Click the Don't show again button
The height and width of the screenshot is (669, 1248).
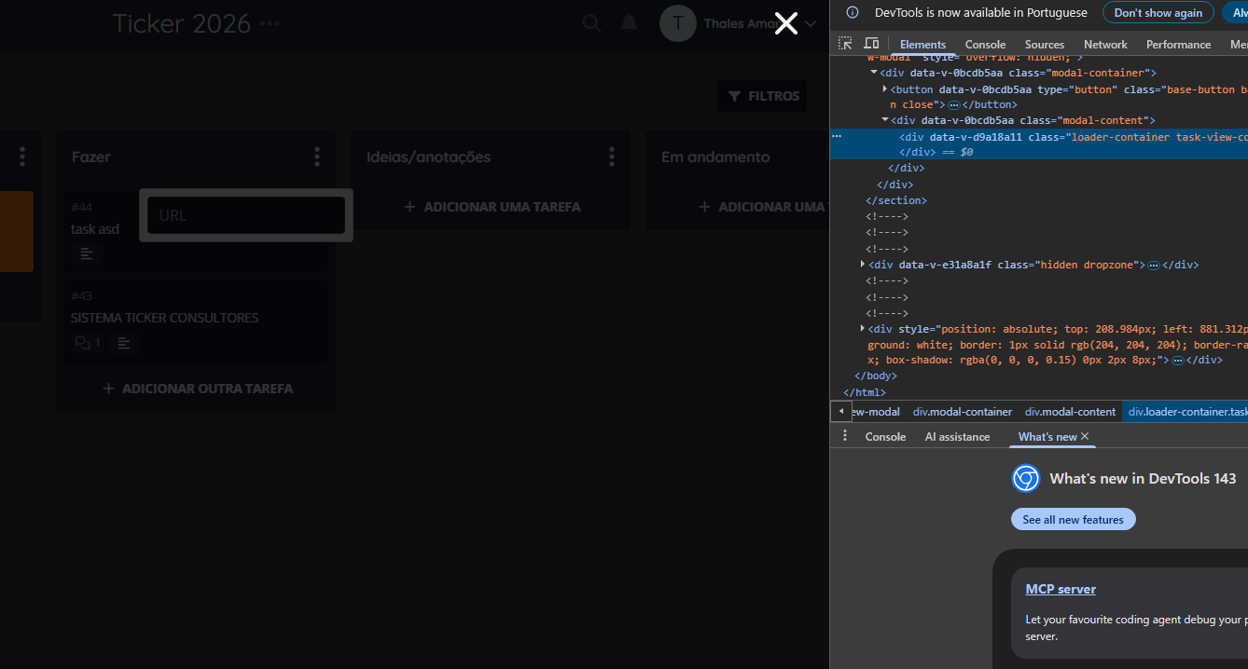point(1158,13)
